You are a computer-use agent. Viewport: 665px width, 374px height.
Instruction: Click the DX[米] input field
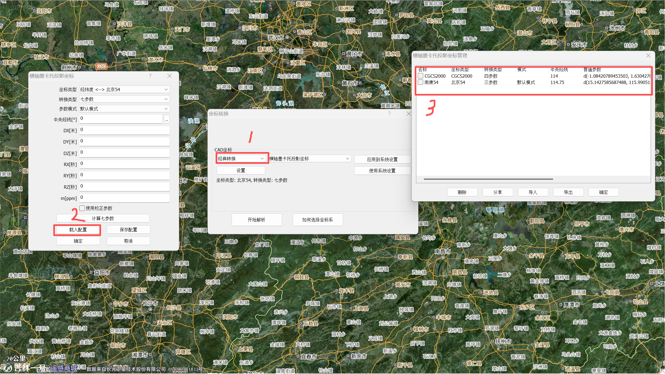[124, 130]
